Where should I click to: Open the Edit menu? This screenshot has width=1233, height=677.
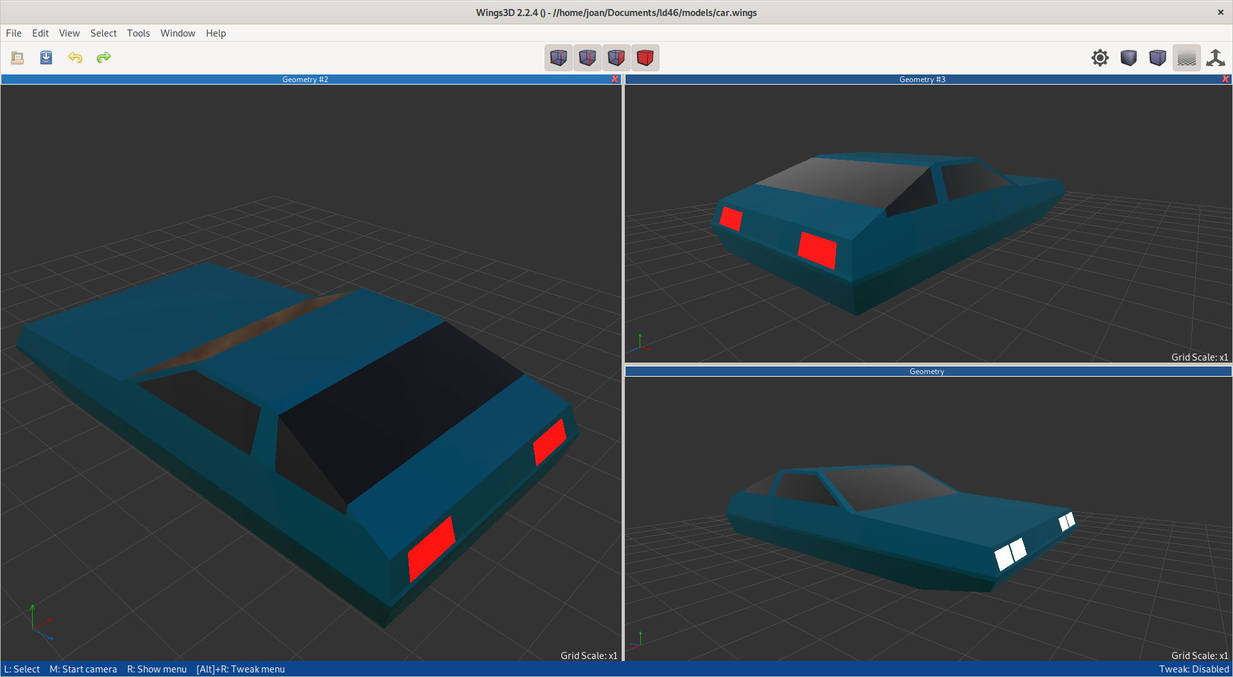(x=40, y=33)
